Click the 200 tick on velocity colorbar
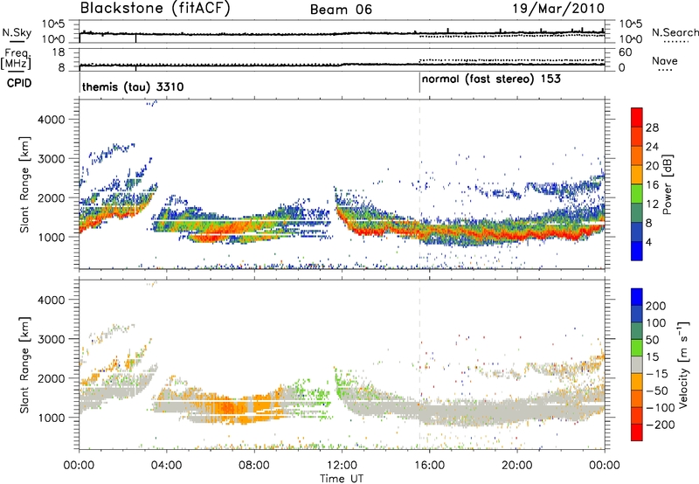The image size is (699, 484). coord(656,306)
